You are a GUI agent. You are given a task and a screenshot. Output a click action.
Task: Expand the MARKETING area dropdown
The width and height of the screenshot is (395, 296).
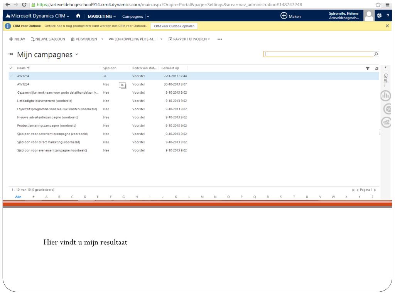point(102,16)
